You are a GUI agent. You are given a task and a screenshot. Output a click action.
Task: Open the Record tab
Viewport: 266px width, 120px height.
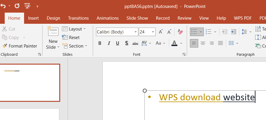(x=163, y=18)
